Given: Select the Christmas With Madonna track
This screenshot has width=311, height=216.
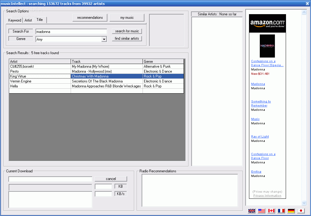Looking at the screenshot, I should tap(107, 76).
